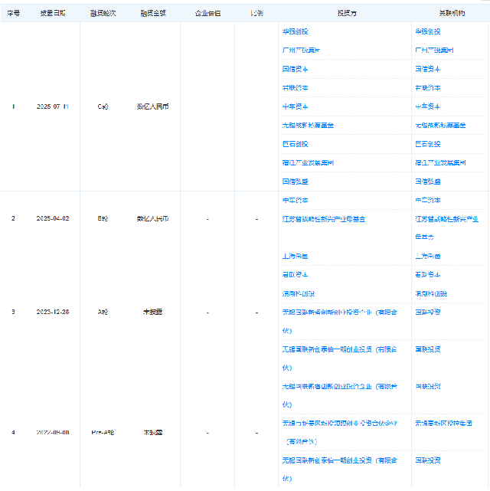Open 广州产投集团 link in 关联机构 column
This screenshot has height=491, width=490.
434,50
